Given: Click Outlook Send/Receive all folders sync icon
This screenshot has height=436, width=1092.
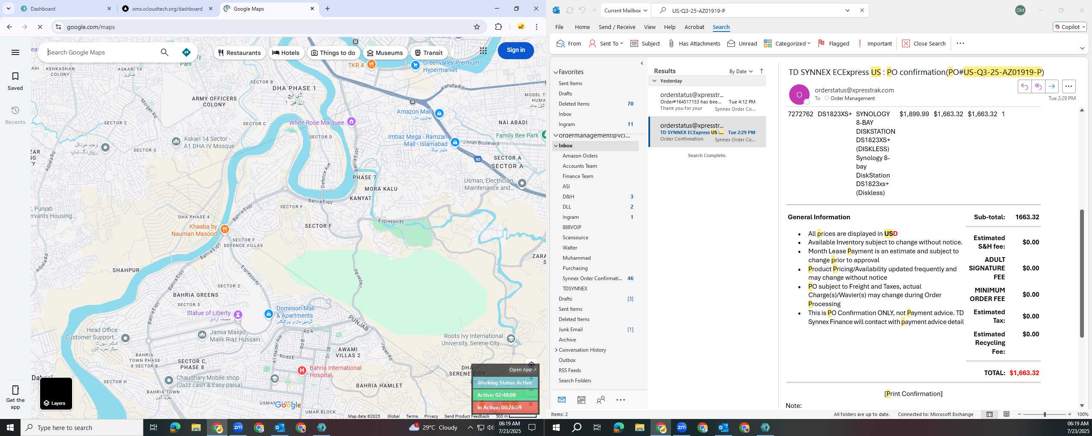Looking at the screenshot, I should [x=569, y=10].
